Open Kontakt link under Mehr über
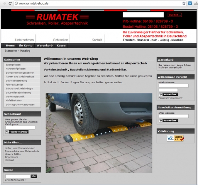 9,160
